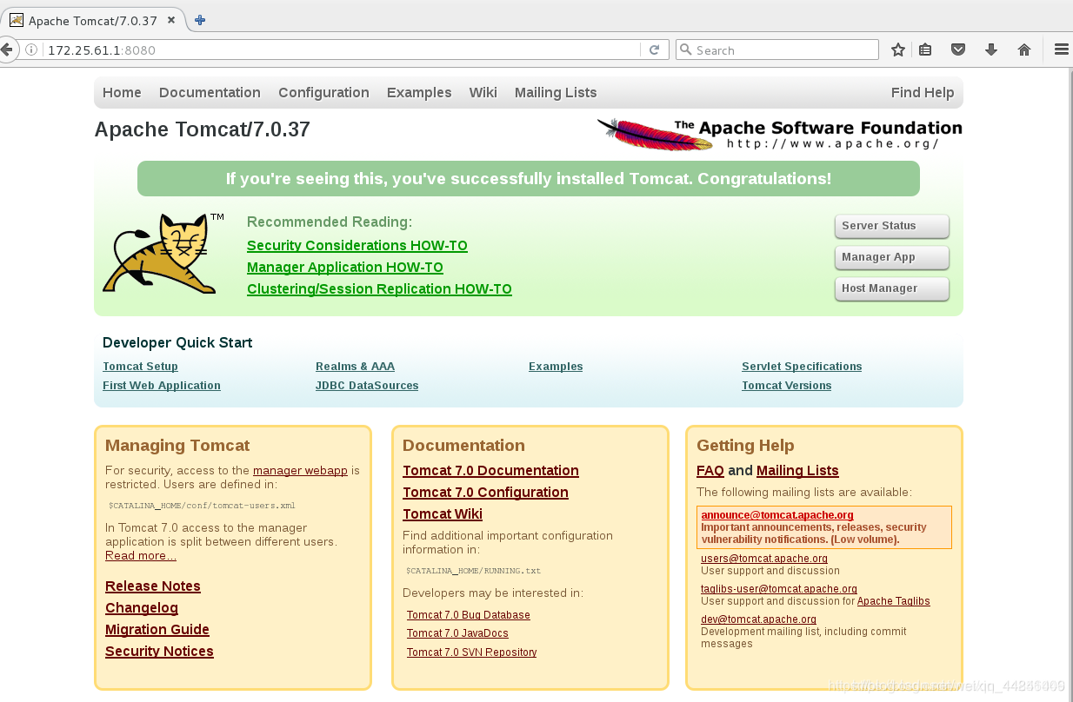The image size is (1073, 702).
Task: Open the bookmarks list icon
Action: pos(925,50)
